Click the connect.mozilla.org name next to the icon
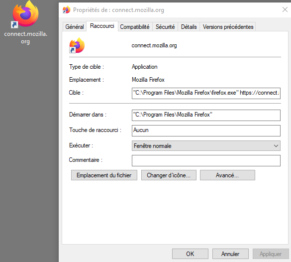The height and width of the screenshot is (262, 291). pos(154,45)
